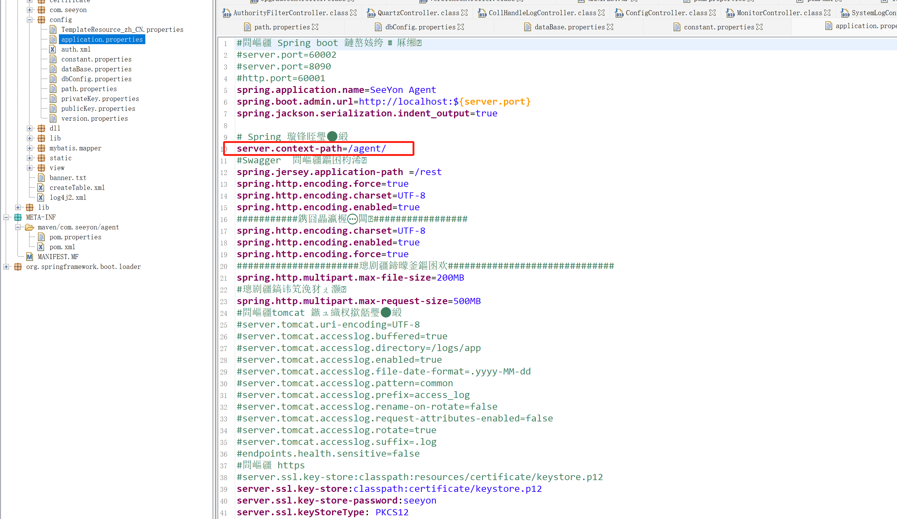This screenshot has width=897, height=519.
Task: Close the QuartzController.class tab
Action: point(464,13)
